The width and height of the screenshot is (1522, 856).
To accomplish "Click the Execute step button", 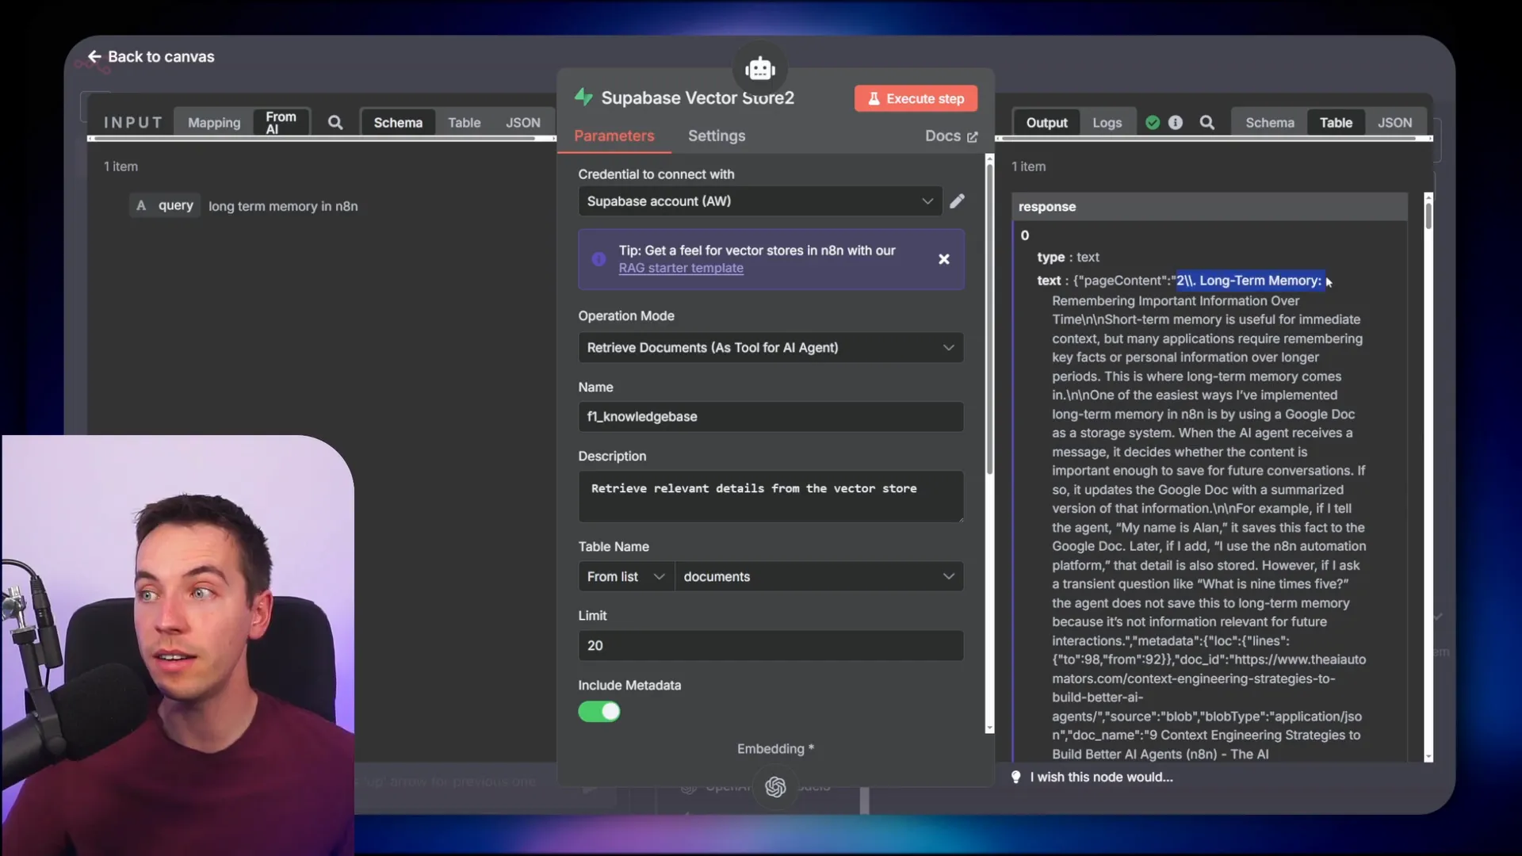I will pyautogui.click(x=916, y=98).
